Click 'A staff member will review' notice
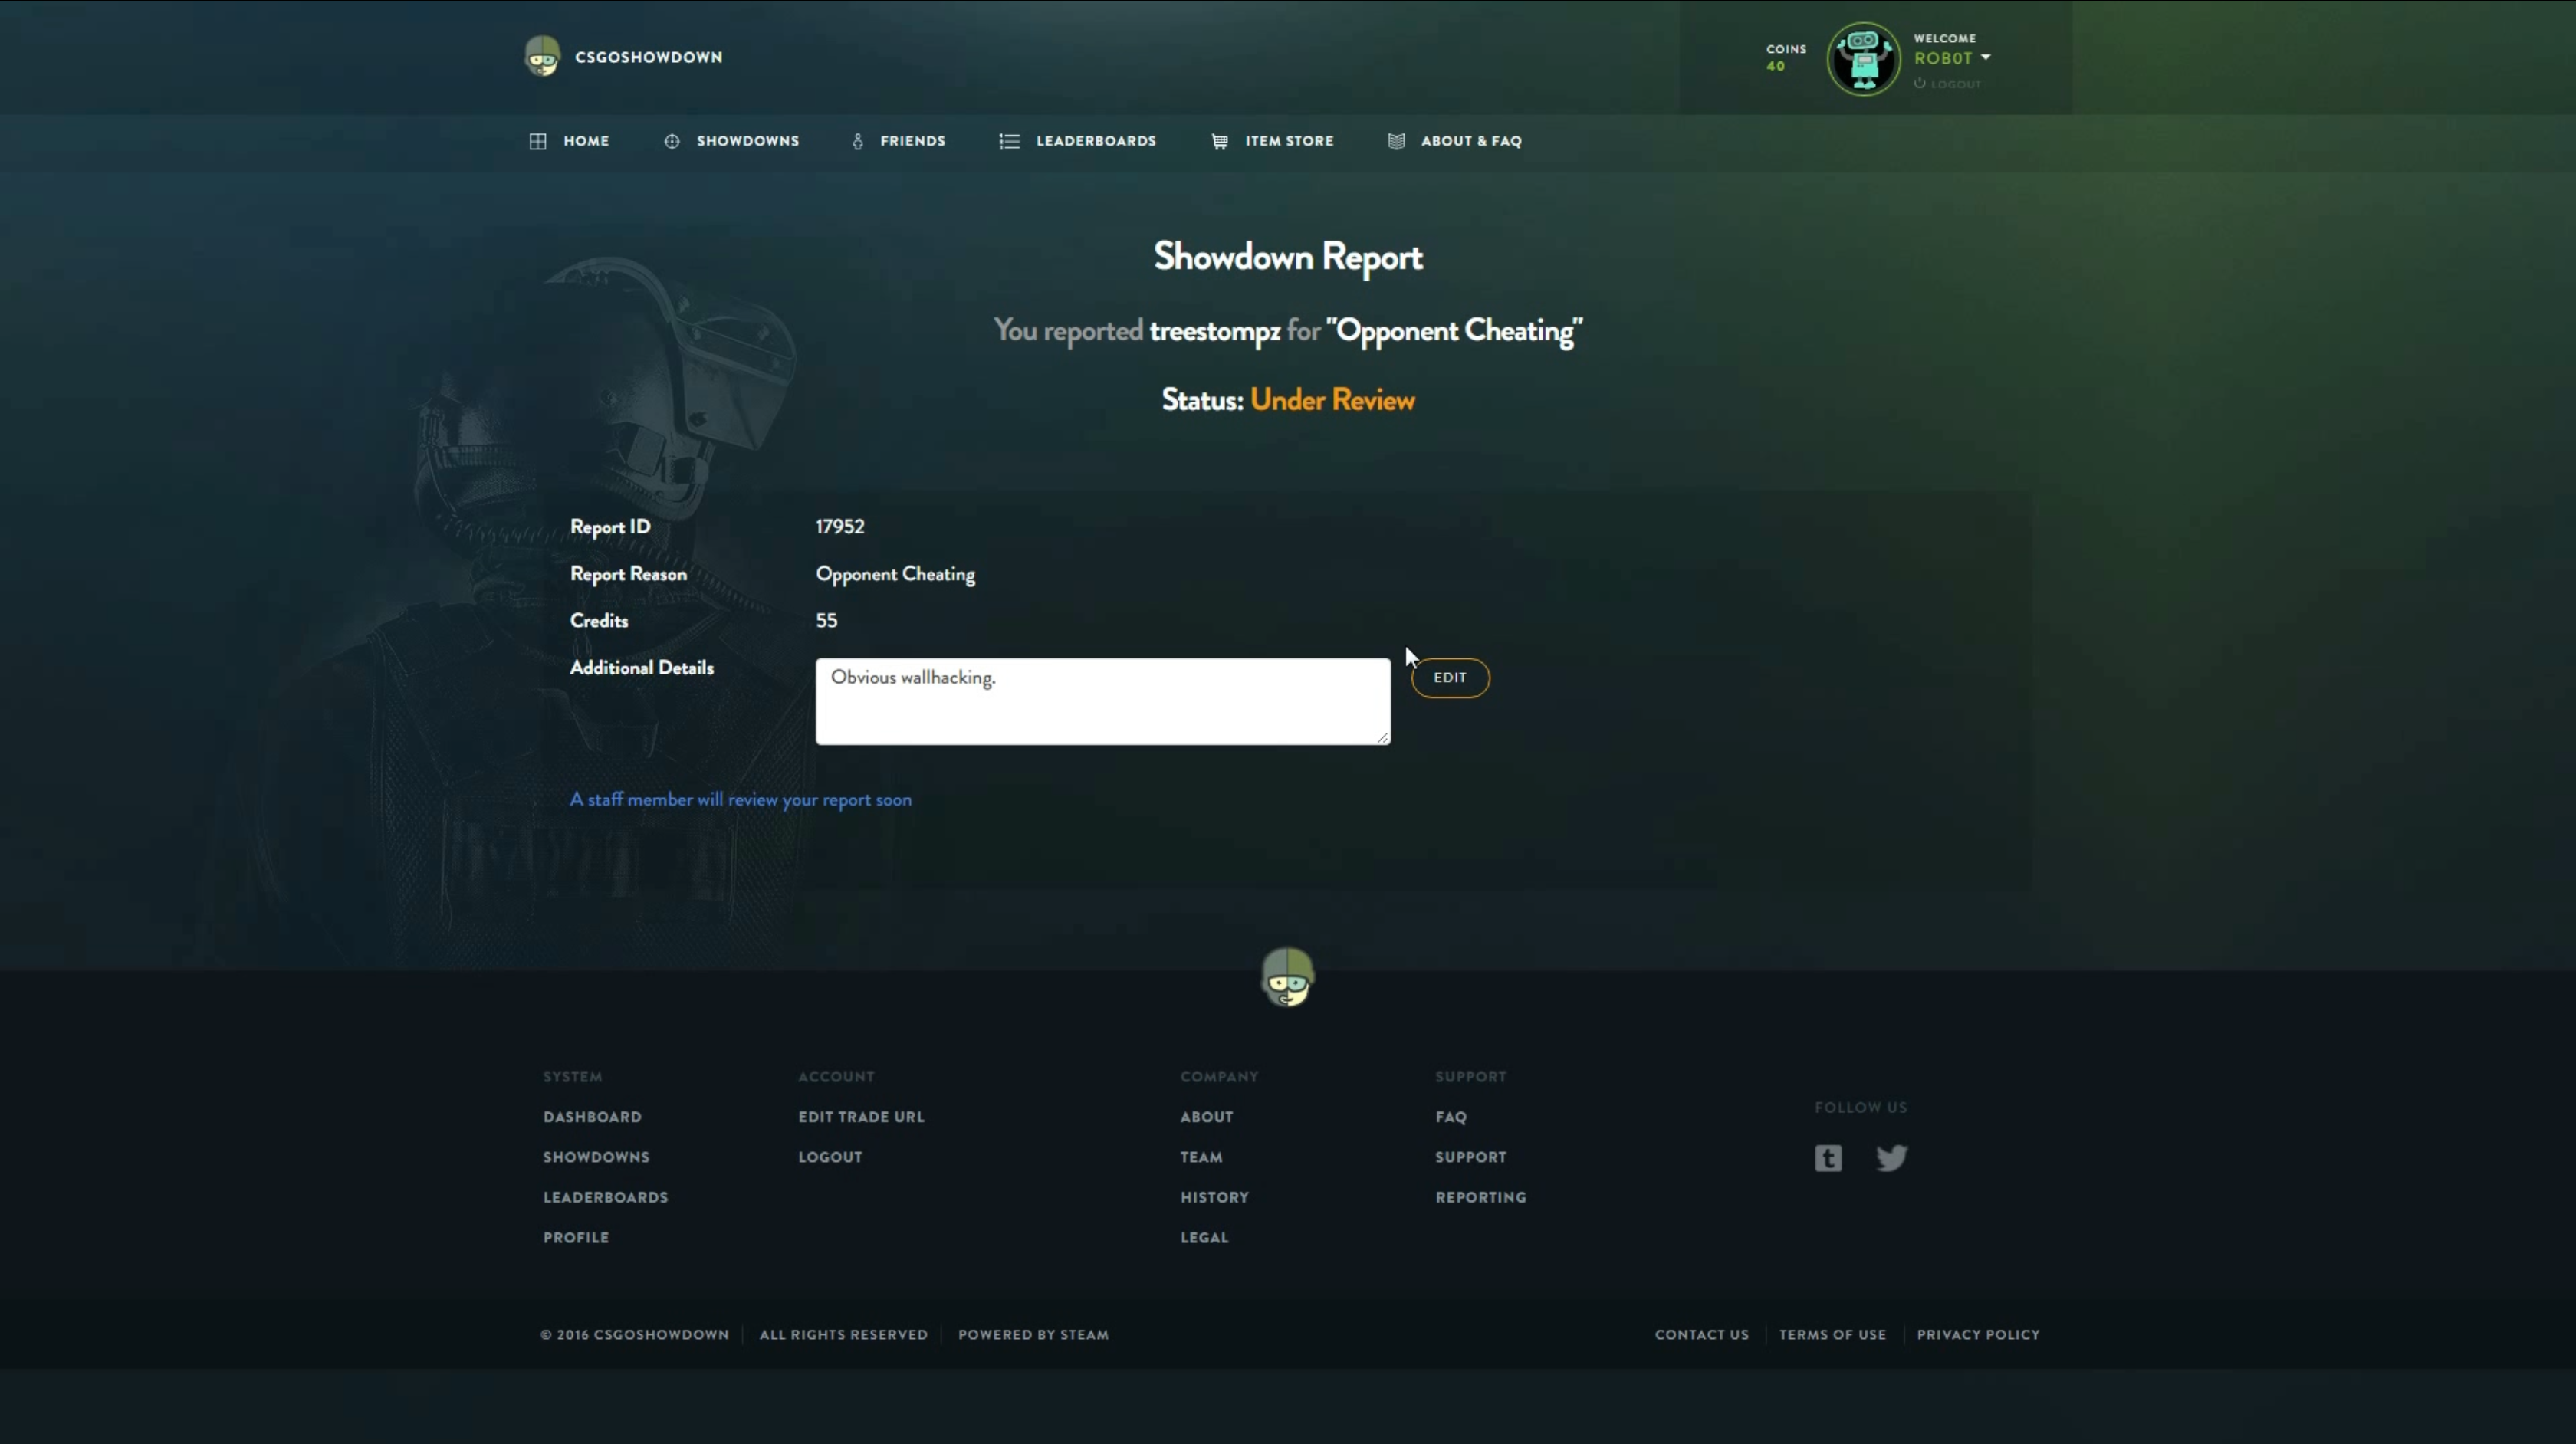This screenshot has width=2576, height=1444. pyautogui.click(x=740, y=800)
